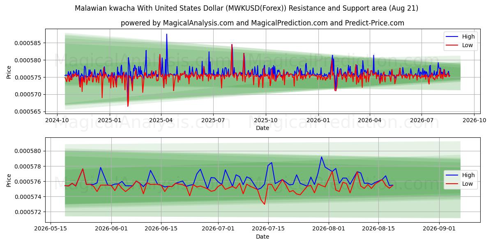493x246 pixels.
Task: Click the 2025-01 date tick label
Action: (x=110, y=120)
